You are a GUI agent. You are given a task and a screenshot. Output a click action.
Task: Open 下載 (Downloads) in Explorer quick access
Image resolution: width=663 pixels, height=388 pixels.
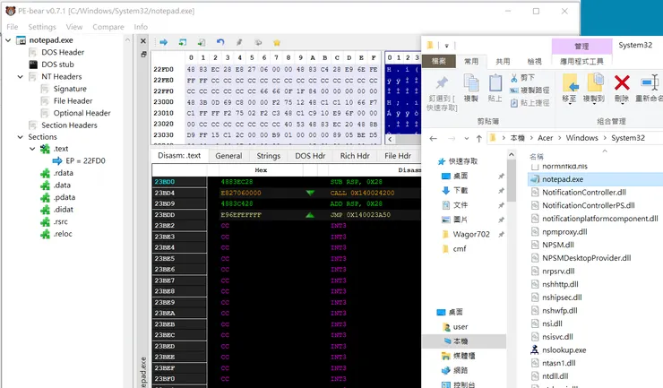460,190
